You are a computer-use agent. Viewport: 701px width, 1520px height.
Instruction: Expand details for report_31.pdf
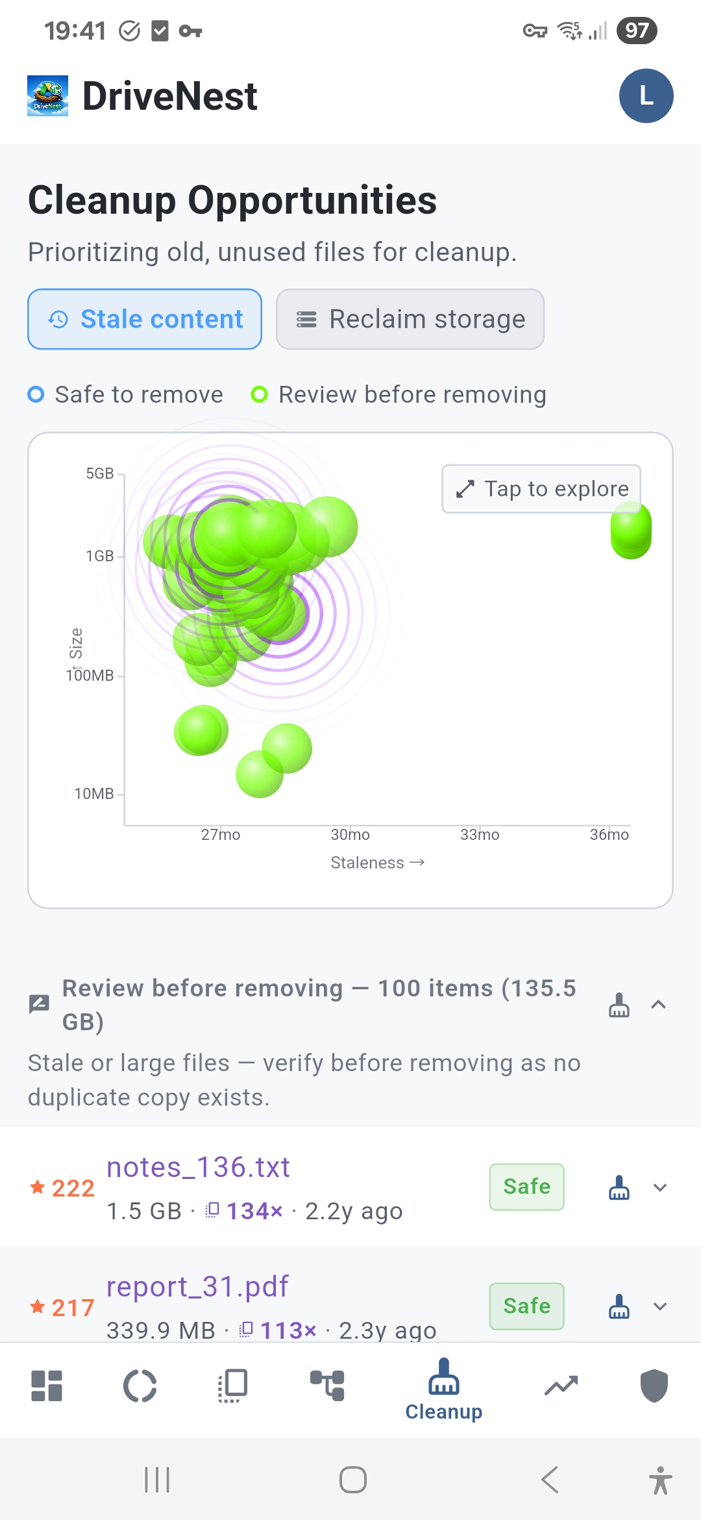click(x=660, y=1306)
